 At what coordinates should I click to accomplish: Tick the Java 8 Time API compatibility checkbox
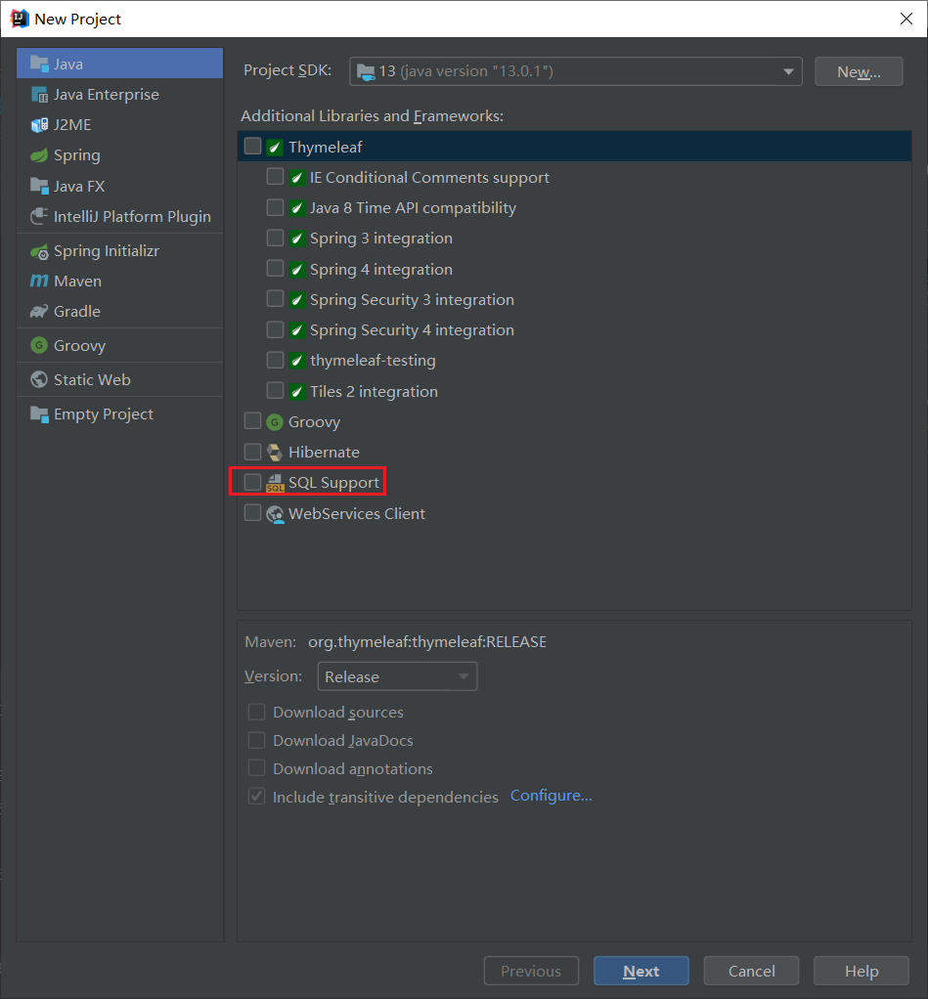tap(276, 207)
